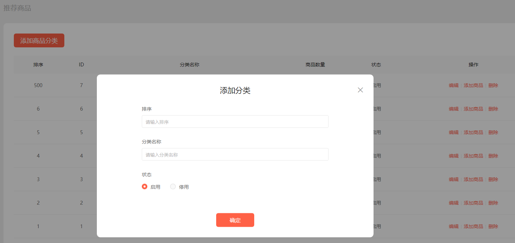This screenshot has height=243, width=515.
Task: Click 删除 in row with ID 7
Action: tap(493, 85)
